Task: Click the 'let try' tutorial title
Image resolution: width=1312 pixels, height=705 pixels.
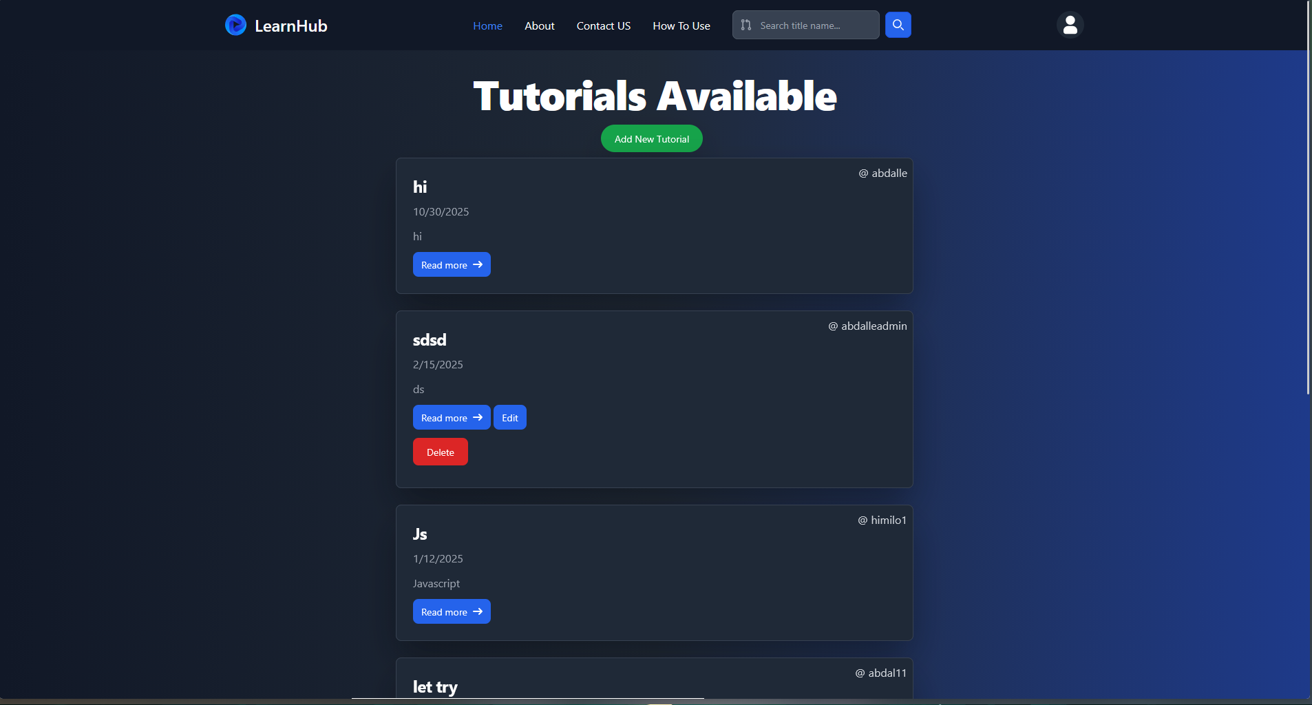Action: pyautogui.click(x=434, y=686)
